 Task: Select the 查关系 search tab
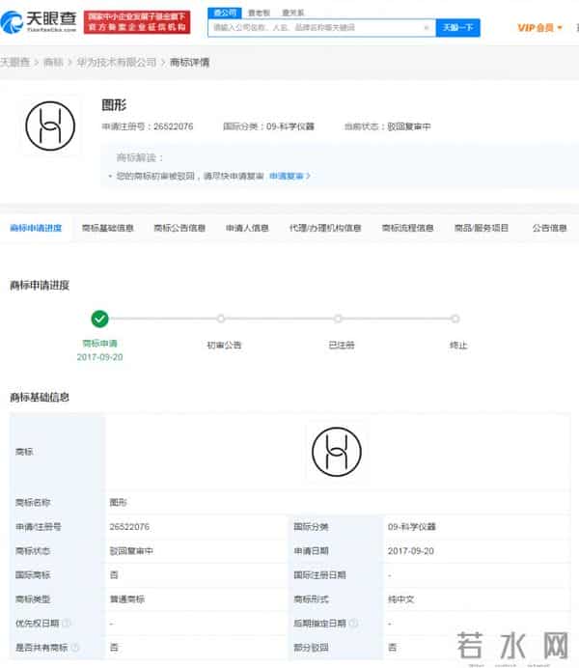293,13
